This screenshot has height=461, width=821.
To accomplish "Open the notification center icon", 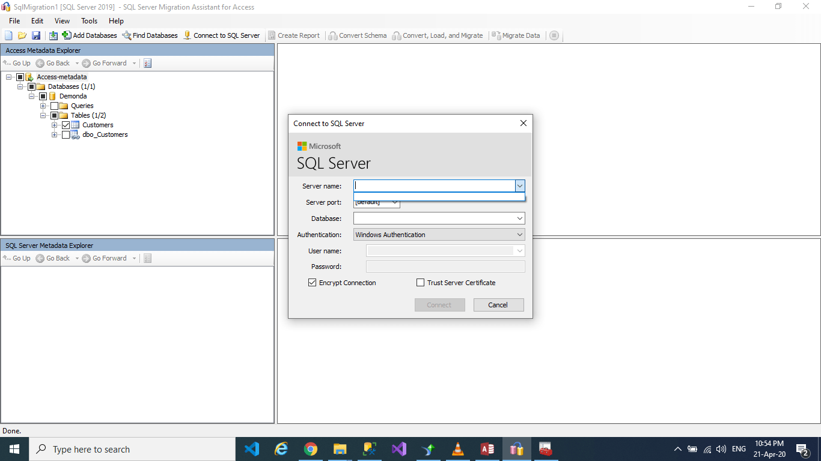I will 802,449.
